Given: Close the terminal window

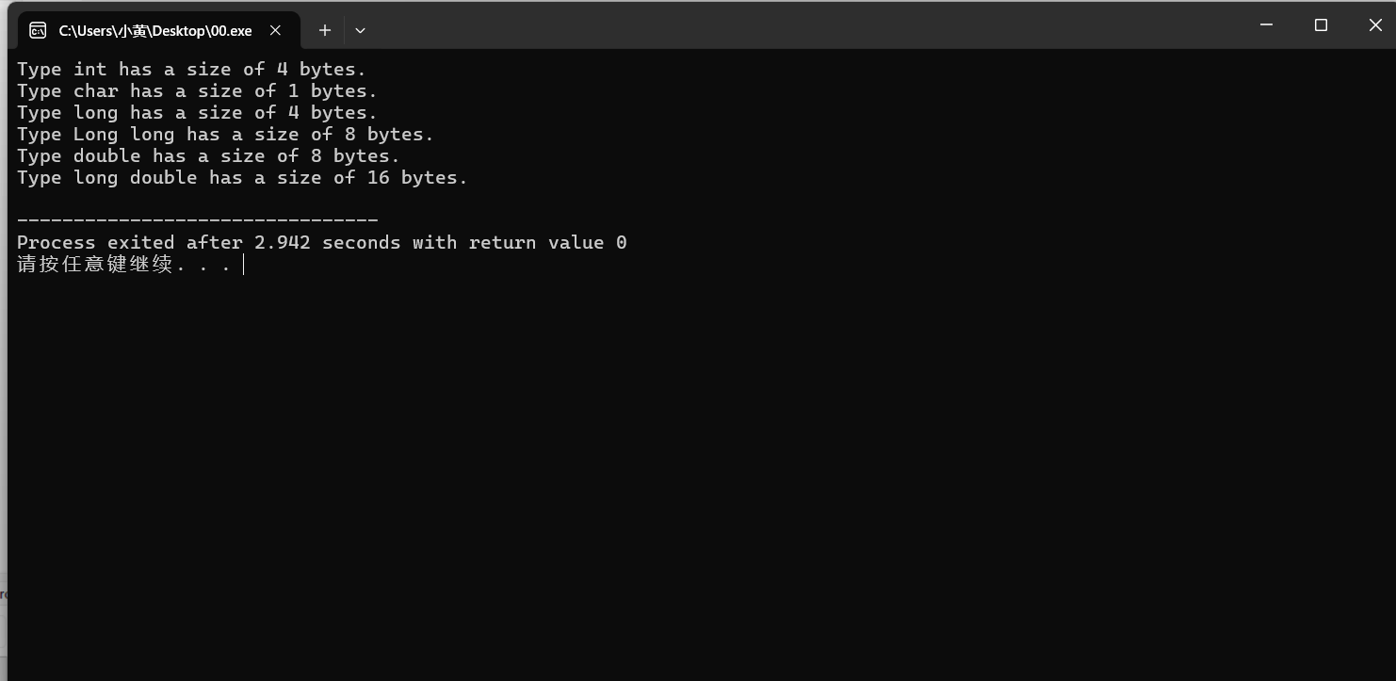Looking at the screenshot, I should coord(1374,25).
